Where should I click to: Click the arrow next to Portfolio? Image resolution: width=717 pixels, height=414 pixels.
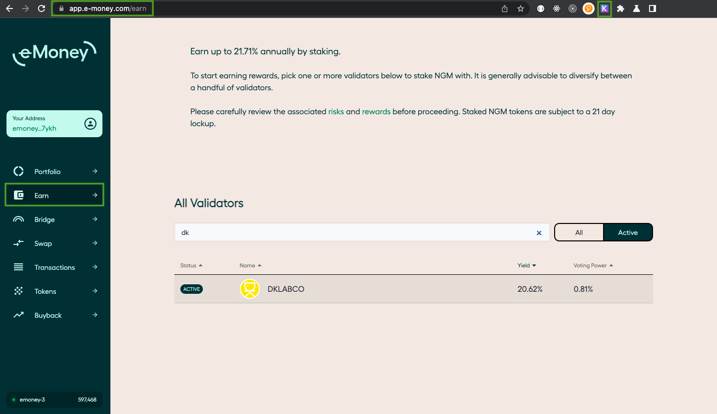pyautogui.click(x=95, y=171)
